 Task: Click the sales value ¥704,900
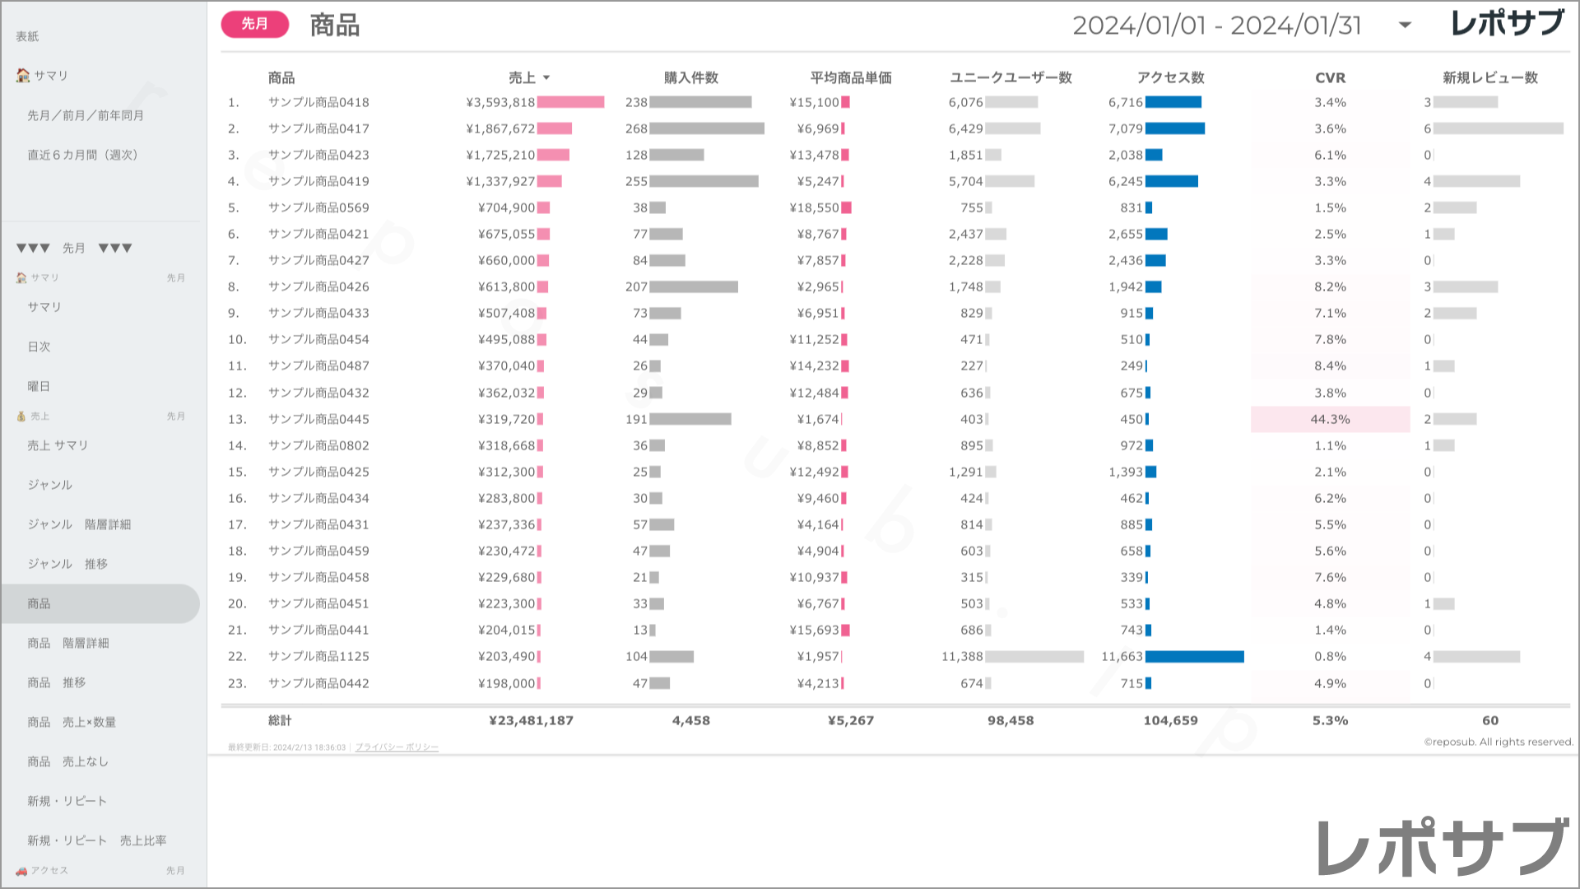click(x=507, y=207)
